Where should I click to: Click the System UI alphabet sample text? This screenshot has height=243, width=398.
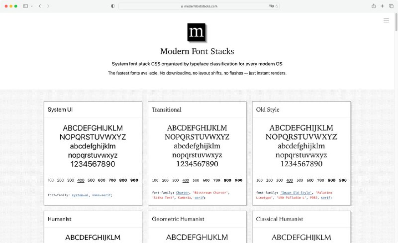click(x=93, y=146)
